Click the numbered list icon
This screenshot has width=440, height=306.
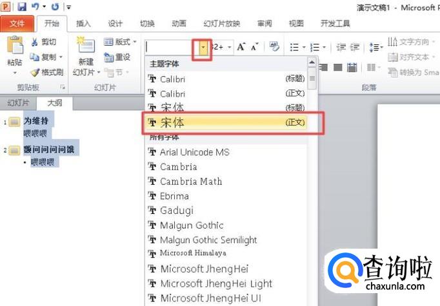pos(315,47)
